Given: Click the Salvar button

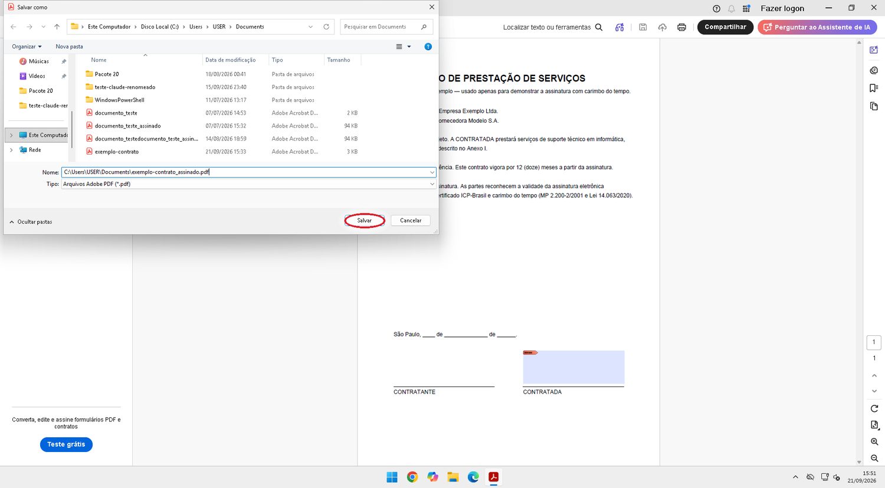Looking at the screenshot, I should [365, 221].
